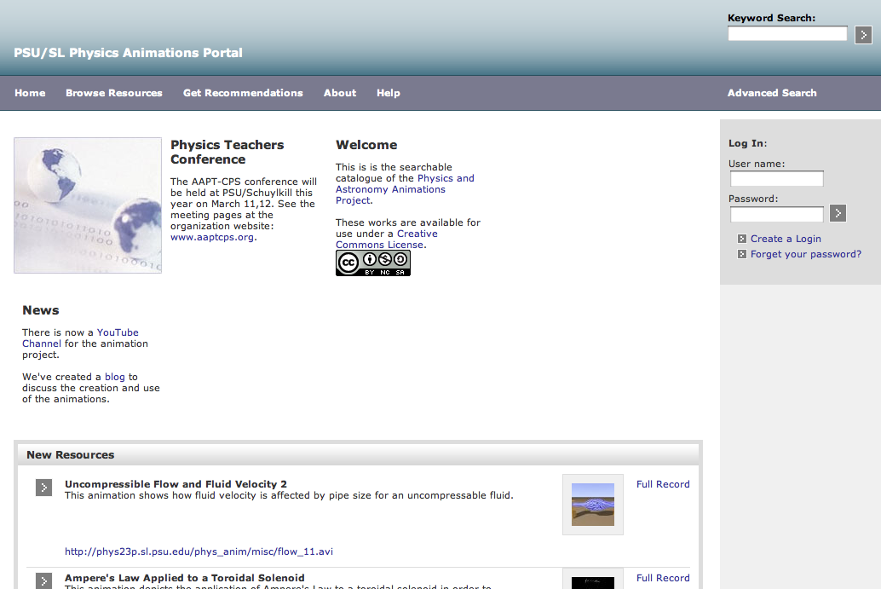
Task: Click the arrow icon beside Forget your password
Action: pyautogui.click(x=742, y=254)
